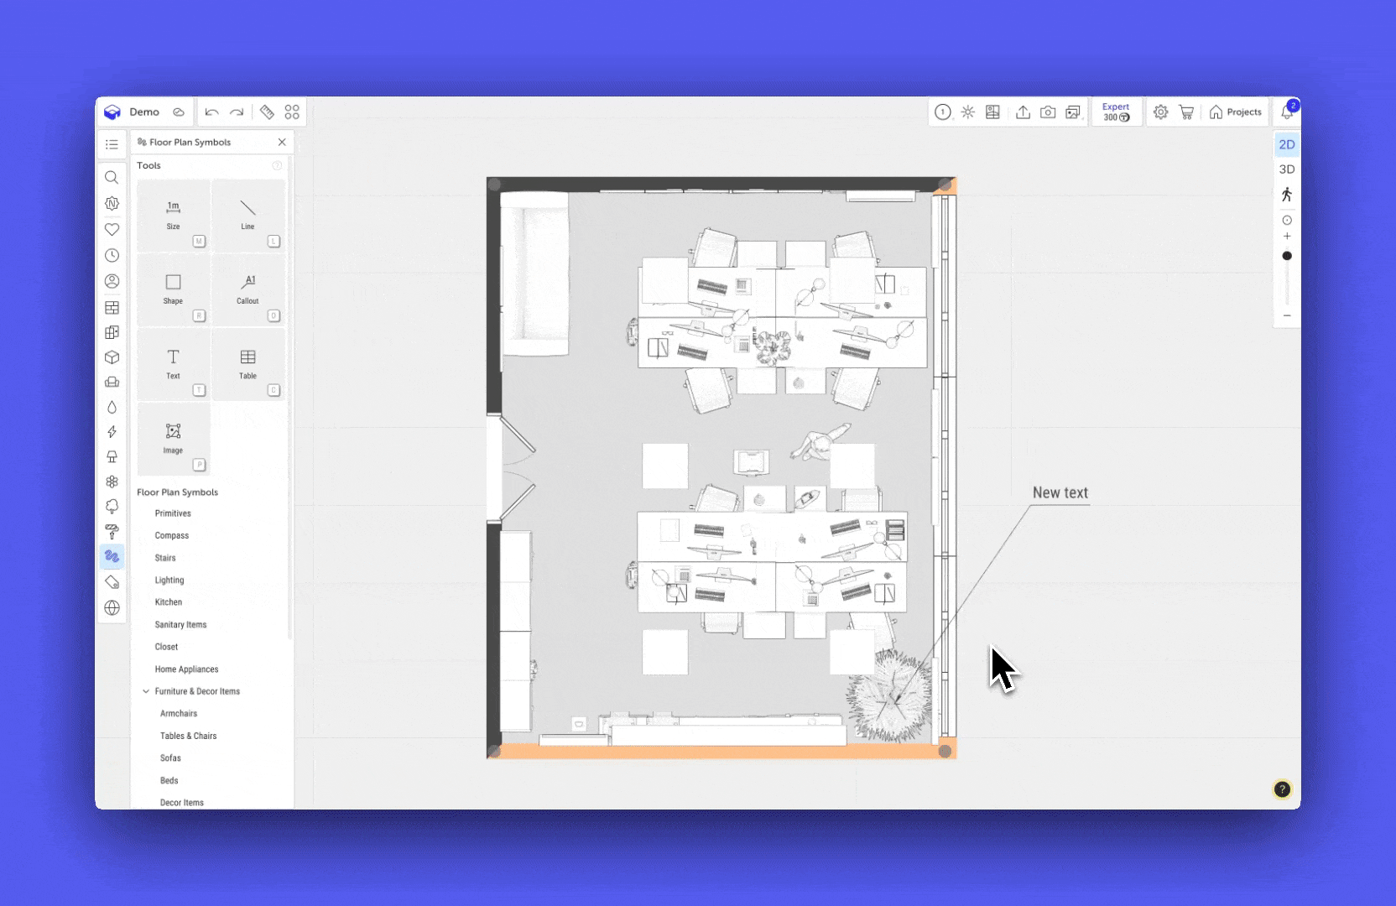Select the Size measurement tool
Image resolution: width=1396 pixels, height=906 pixels.
tap(174, 216)
